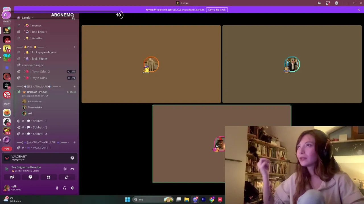Open the Windows Start button
Image resolution: width=364 pixels, height=204 pixels.
[x=127, y=199]
